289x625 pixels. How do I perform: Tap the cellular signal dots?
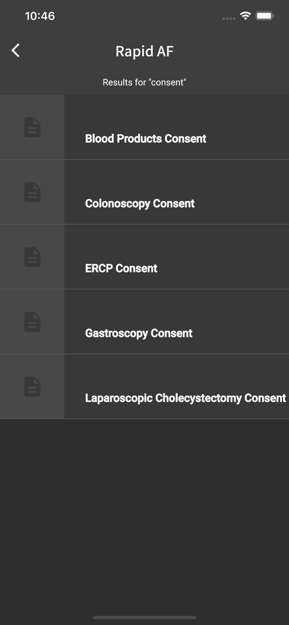[x=229, y=18]
